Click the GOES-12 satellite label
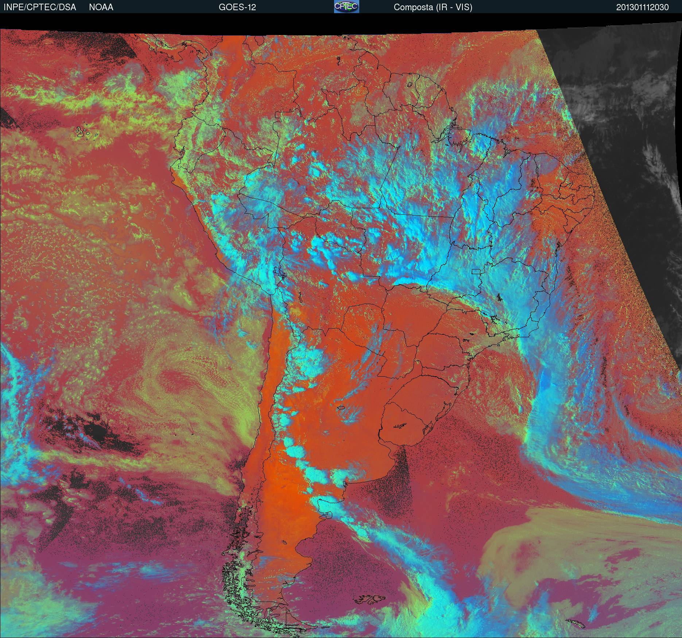 tap(237, 7)
